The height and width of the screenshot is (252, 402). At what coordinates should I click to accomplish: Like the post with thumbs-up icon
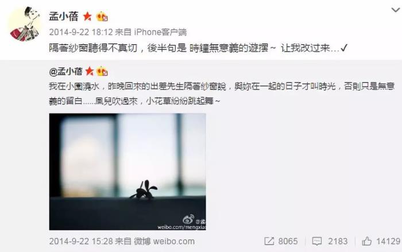366,241
